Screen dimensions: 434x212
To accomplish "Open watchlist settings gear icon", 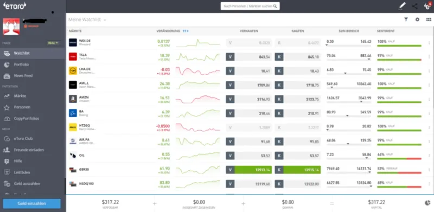I will click(417, 20).
